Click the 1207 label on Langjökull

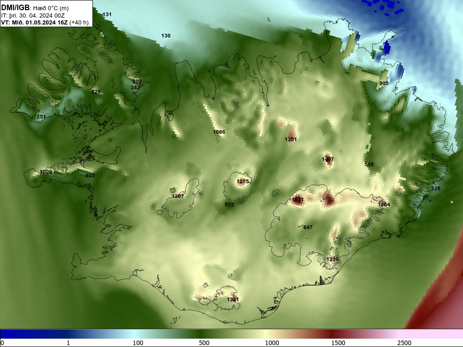178,196
